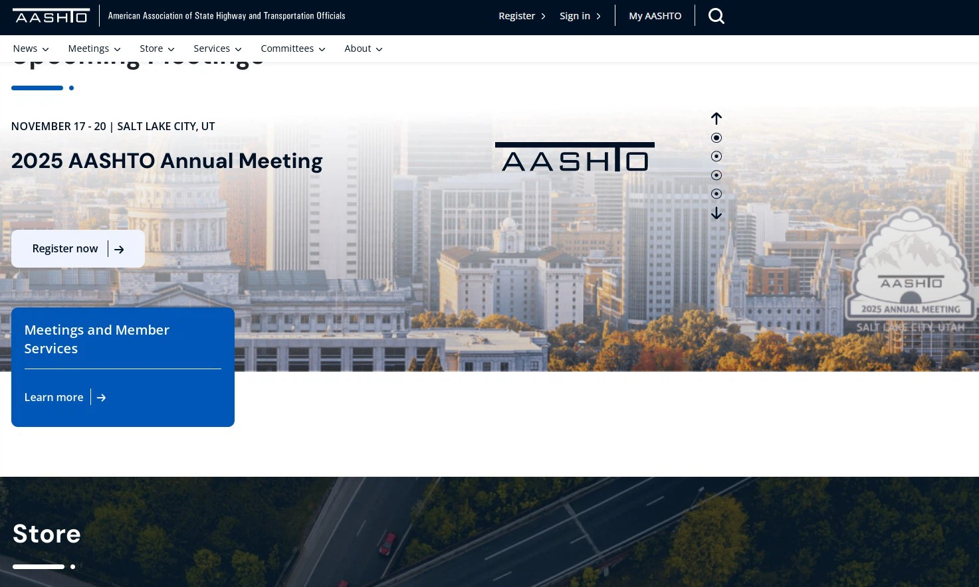Open the About menu item

click(x=363, y=48)
